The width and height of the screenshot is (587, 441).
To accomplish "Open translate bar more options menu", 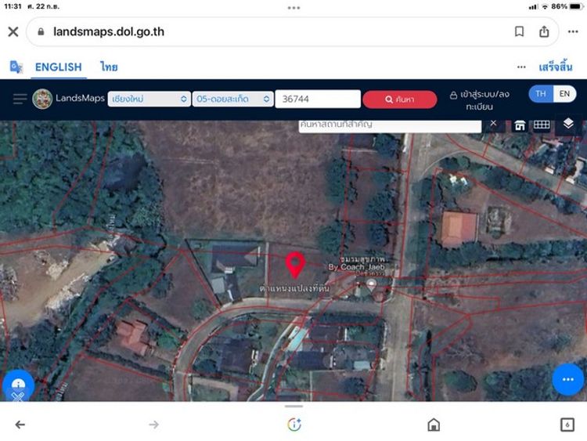I will pos(521,67).
